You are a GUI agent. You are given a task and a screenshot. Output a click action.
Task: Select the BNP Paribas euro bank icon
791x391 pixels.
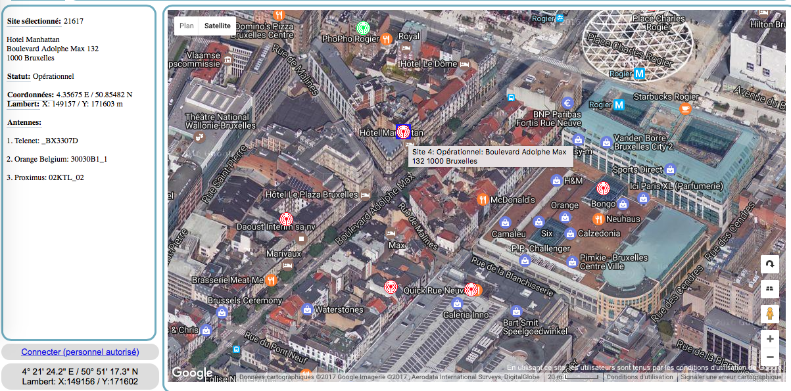[569, 103]
